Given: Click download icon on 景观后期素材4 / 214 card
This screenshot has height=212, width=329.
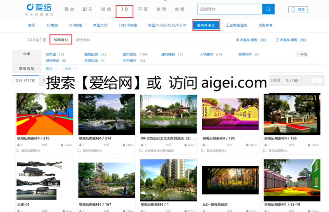Looking at the screenshot, I should 80,145.
